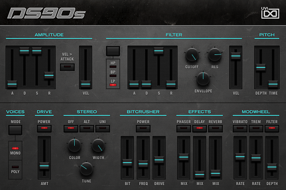This screenshot has width=286, height=190.
Task: Click the EFFECTS section heading
Action: 199,112
